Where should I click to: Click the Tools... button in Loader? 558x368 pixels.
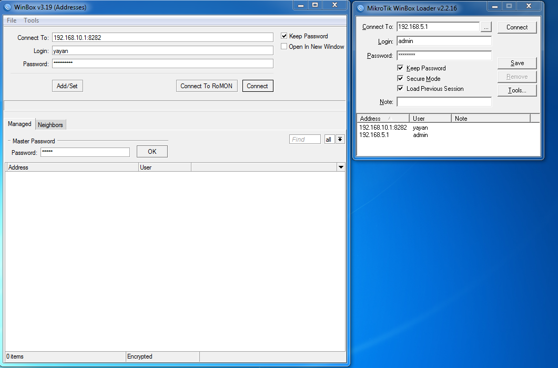coord(517,90)
